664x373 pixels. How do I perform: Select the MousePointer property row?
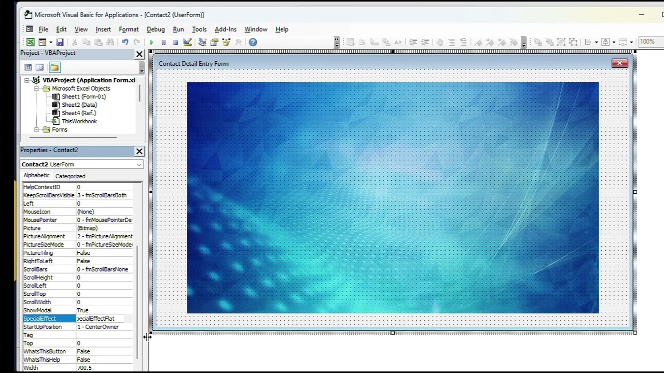[78, 220]
